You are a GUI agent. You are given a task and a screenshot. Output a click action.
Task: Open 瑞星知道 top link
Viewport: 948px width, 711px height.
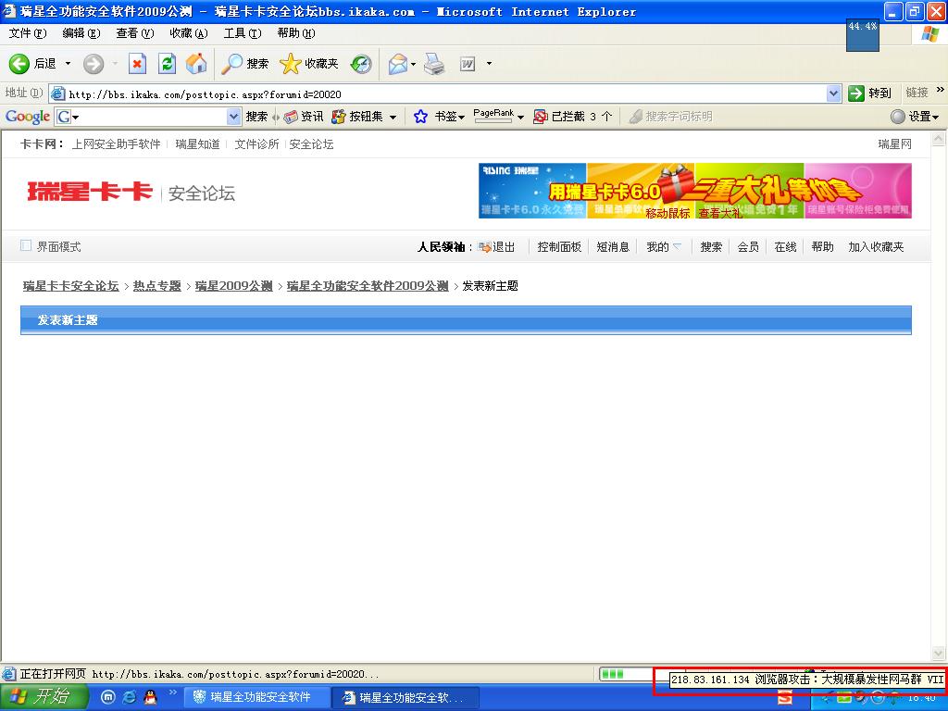pos(198,143)
